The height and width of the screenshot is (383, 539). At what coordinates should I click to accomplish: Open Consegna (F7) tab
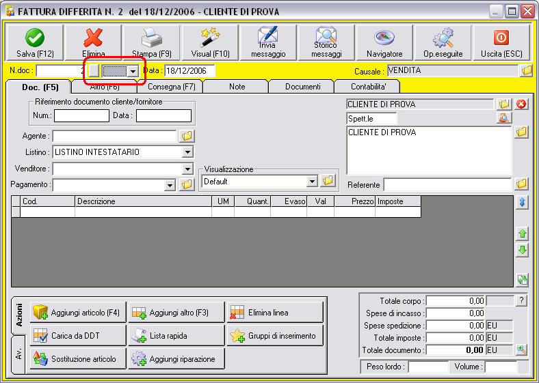(171, 87)
